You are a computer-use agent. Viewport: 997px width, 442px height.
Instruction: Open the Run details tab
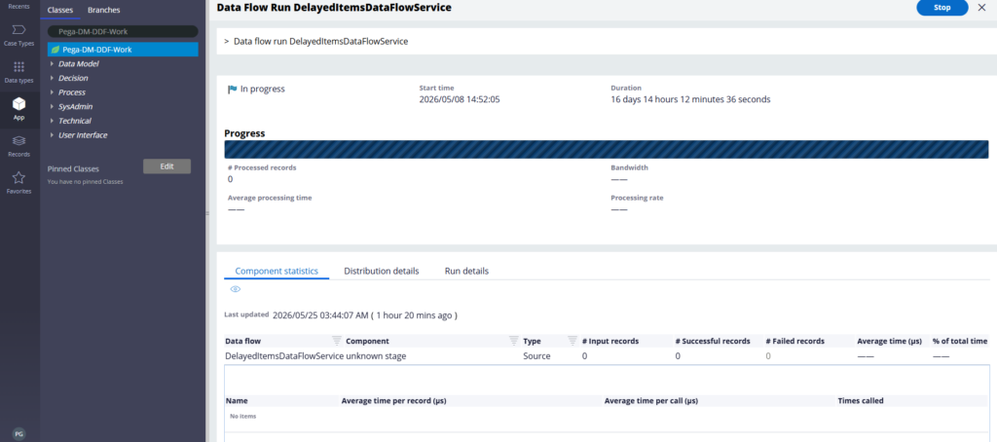[x=466, y=271]
